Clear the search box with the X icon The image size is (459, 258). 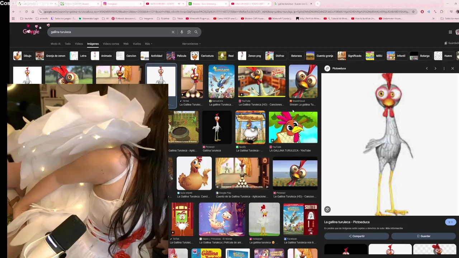pos(173,32)
